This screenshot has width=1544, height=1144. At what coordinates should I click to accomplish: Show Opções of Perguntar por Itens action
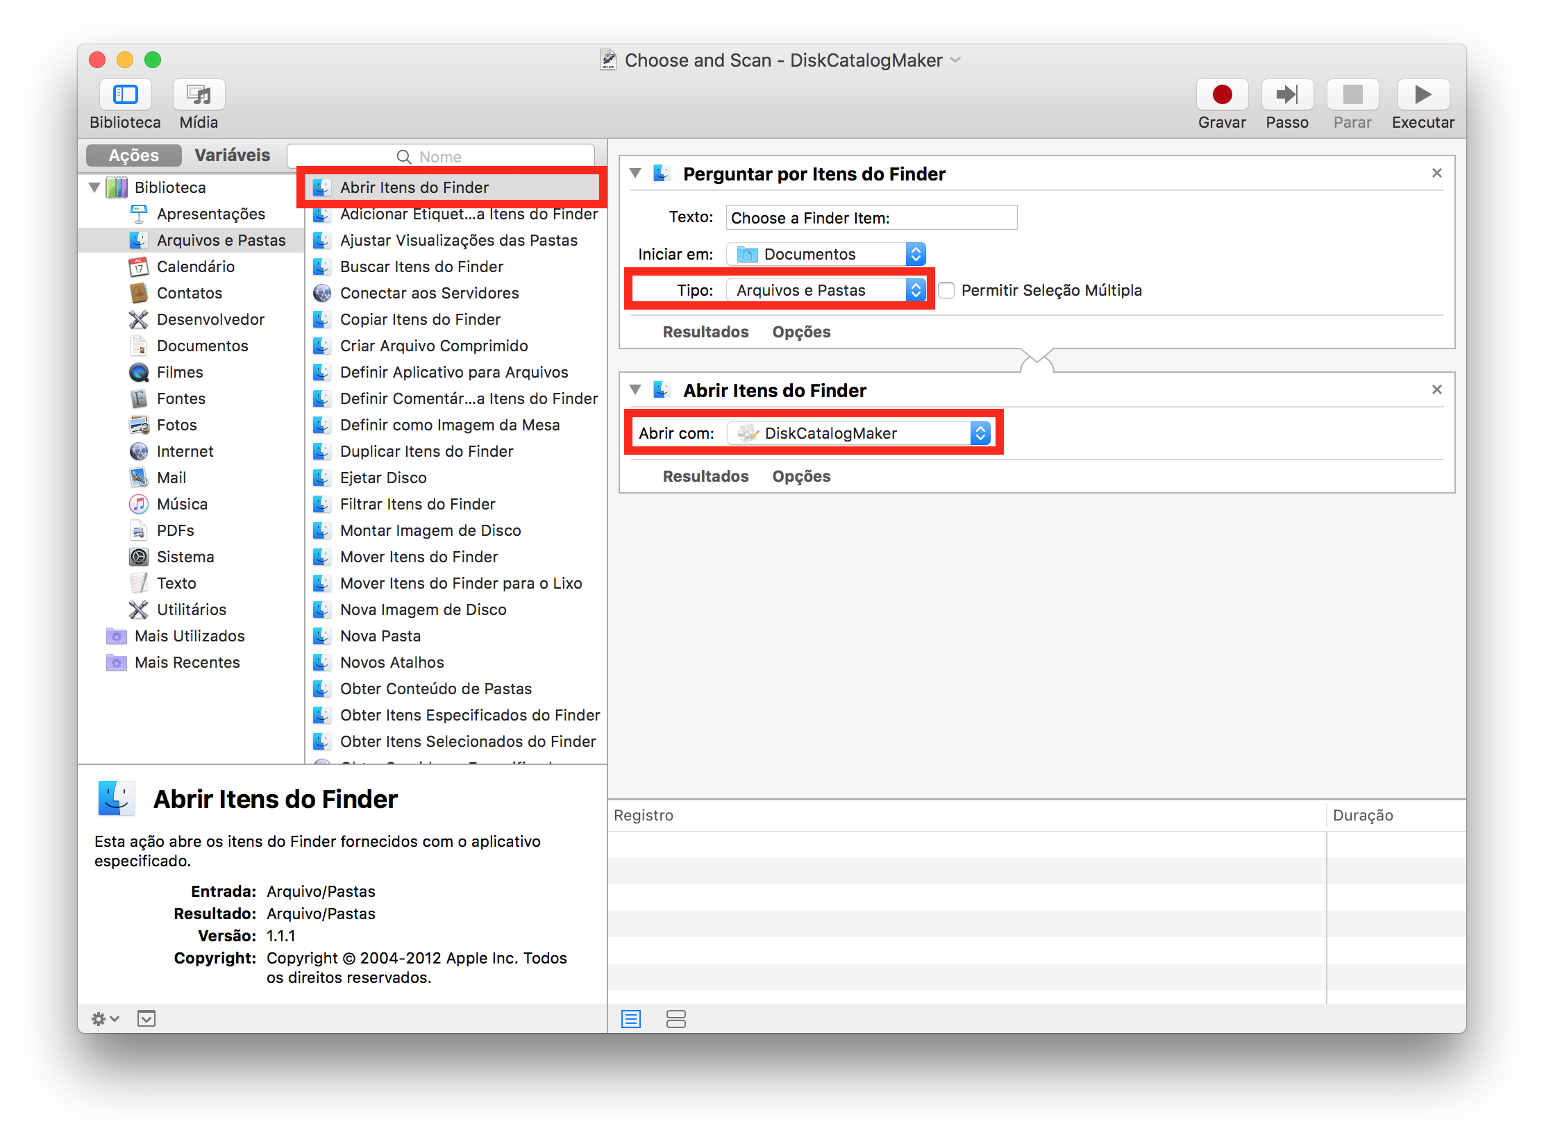(801, 332)
